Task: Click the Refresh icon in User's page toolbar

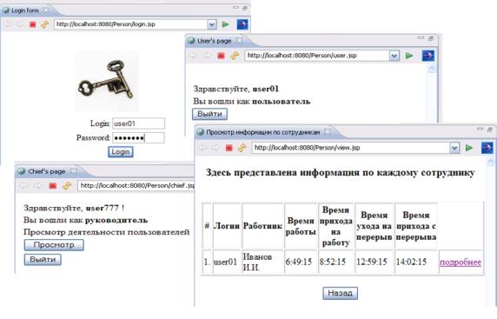Action: [235, 56]
